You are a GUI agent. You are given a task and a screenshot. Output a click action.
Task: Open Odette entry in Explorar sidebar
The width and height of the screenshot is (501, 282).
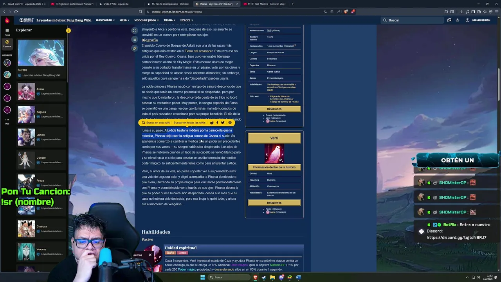[41, 160]
